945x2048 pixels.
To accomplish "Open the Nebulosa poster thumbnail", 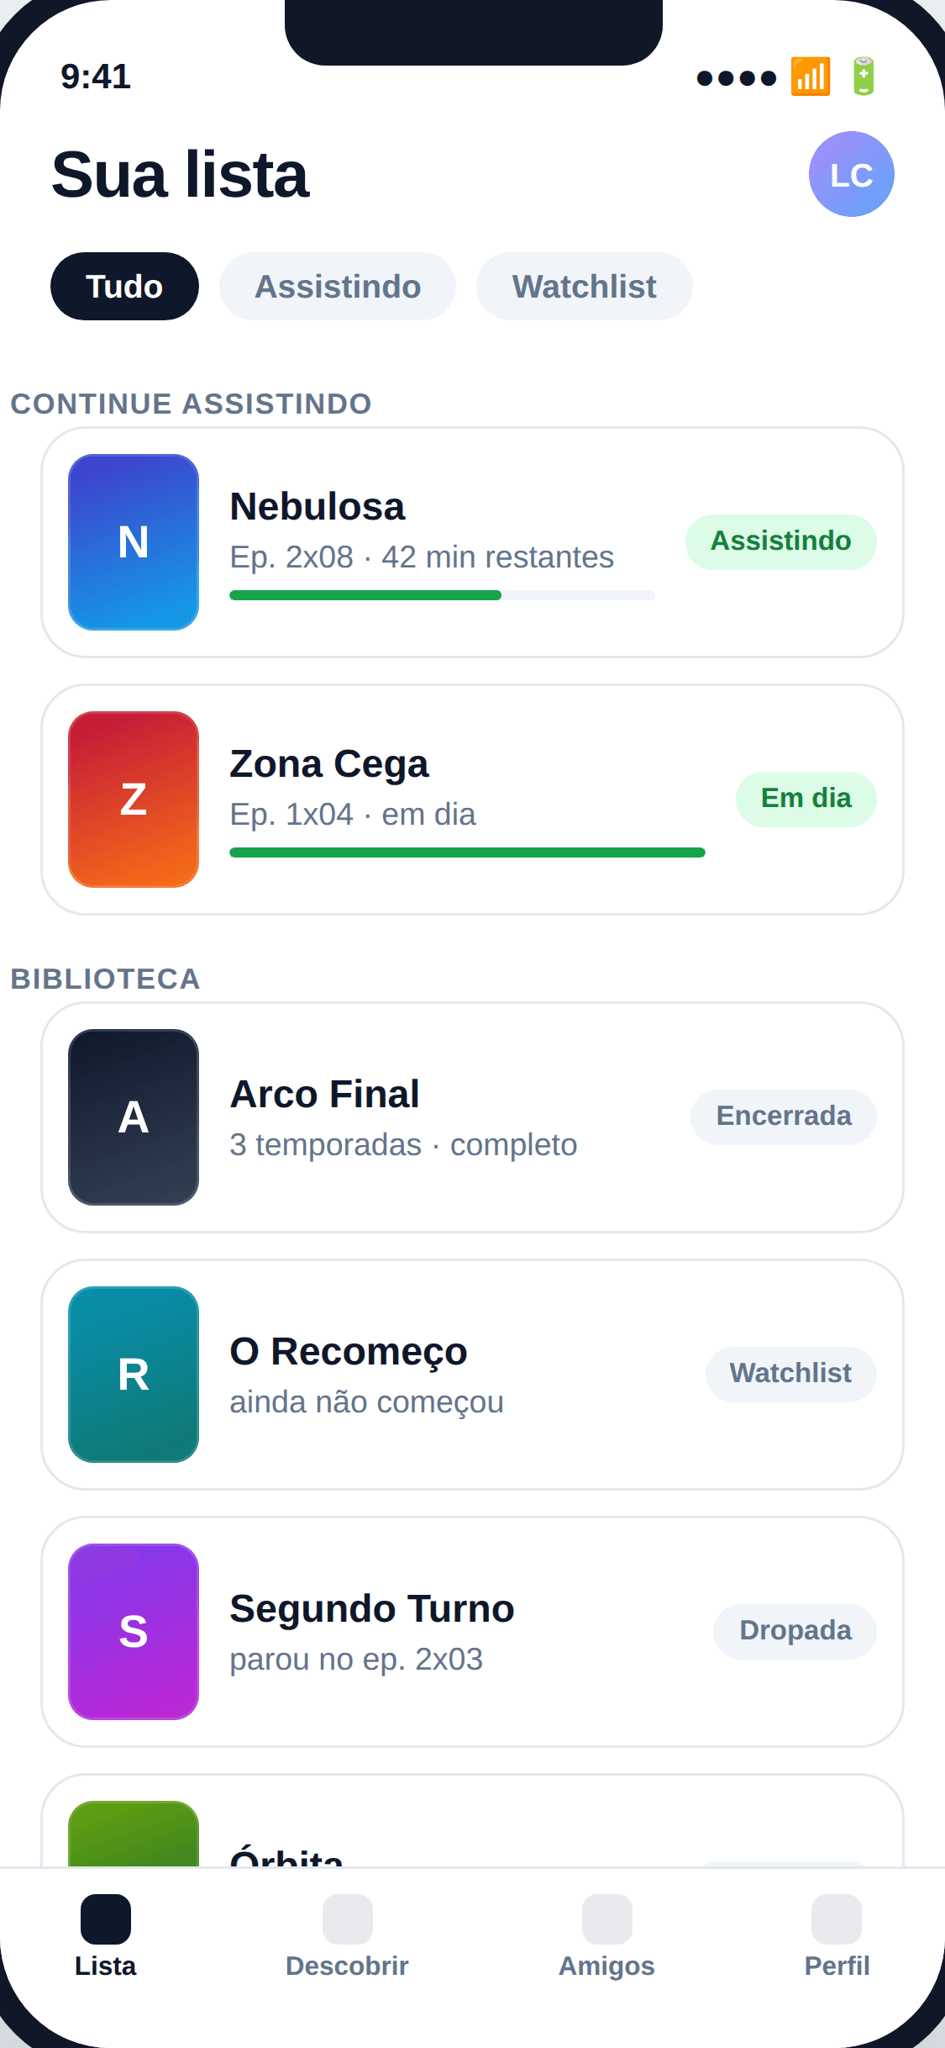I will pos(134,542).
